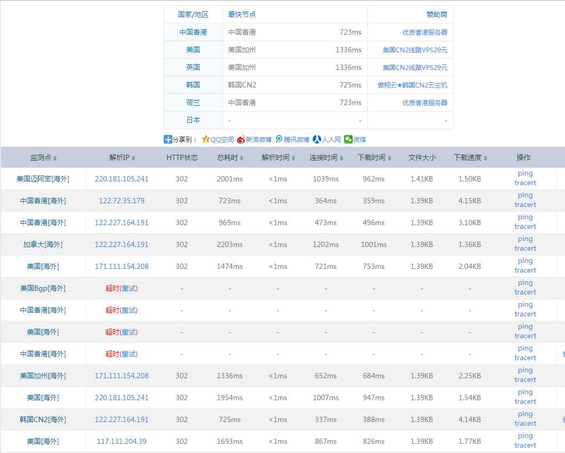Sort table by 解析IP column arrows
The width and height of the screenshot is (565, 453).
133,158
